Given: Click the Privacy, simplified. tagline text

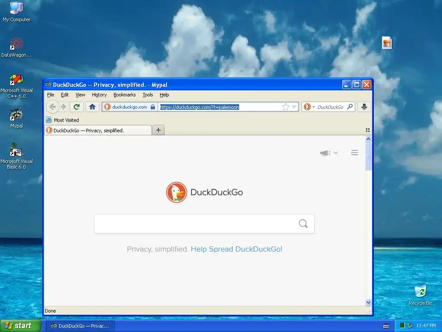Looking at the screenshot, I should coord(158,249).
